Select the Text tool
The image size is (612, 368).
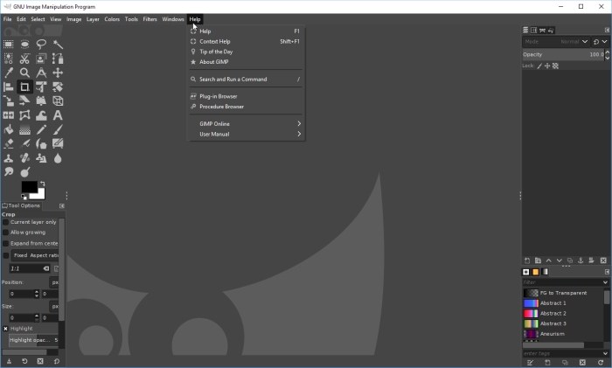(58, 115)
